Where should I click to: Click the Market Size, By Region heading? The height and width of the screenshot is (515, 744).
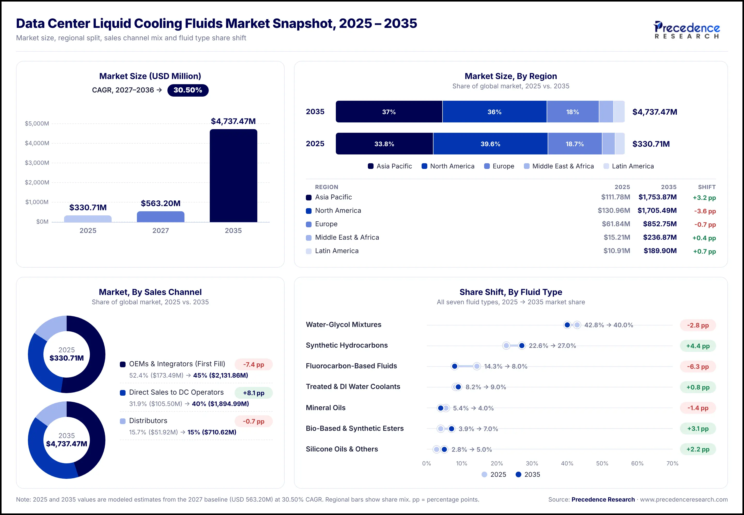(511, 76)
